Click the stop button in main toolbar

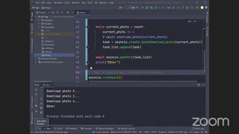[163, 7]
